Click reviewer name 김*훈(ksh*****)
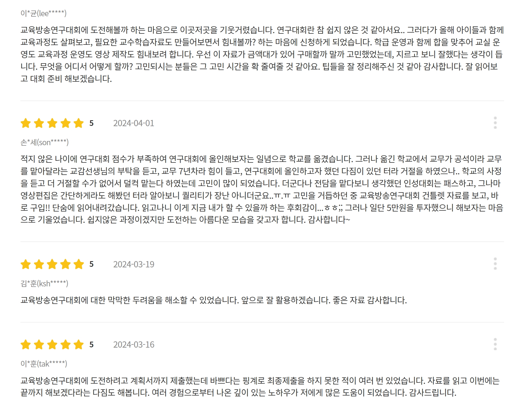Image resolution: width=527 pixels, height=408 pixels. (x=44, y=284)
